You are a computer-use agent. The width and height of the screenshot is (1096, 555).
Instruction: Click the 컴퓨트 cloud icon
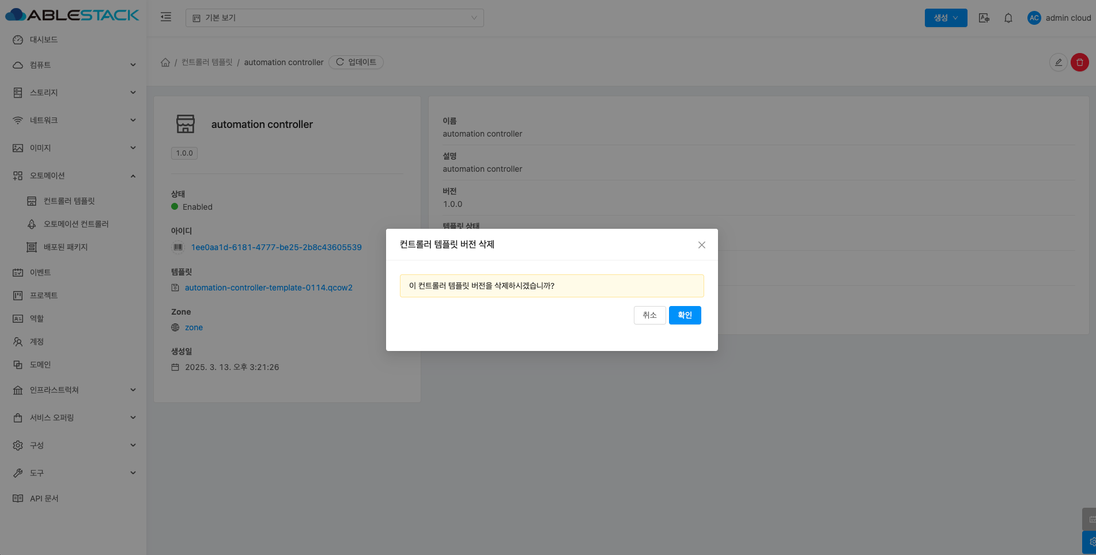click(18, 65)
